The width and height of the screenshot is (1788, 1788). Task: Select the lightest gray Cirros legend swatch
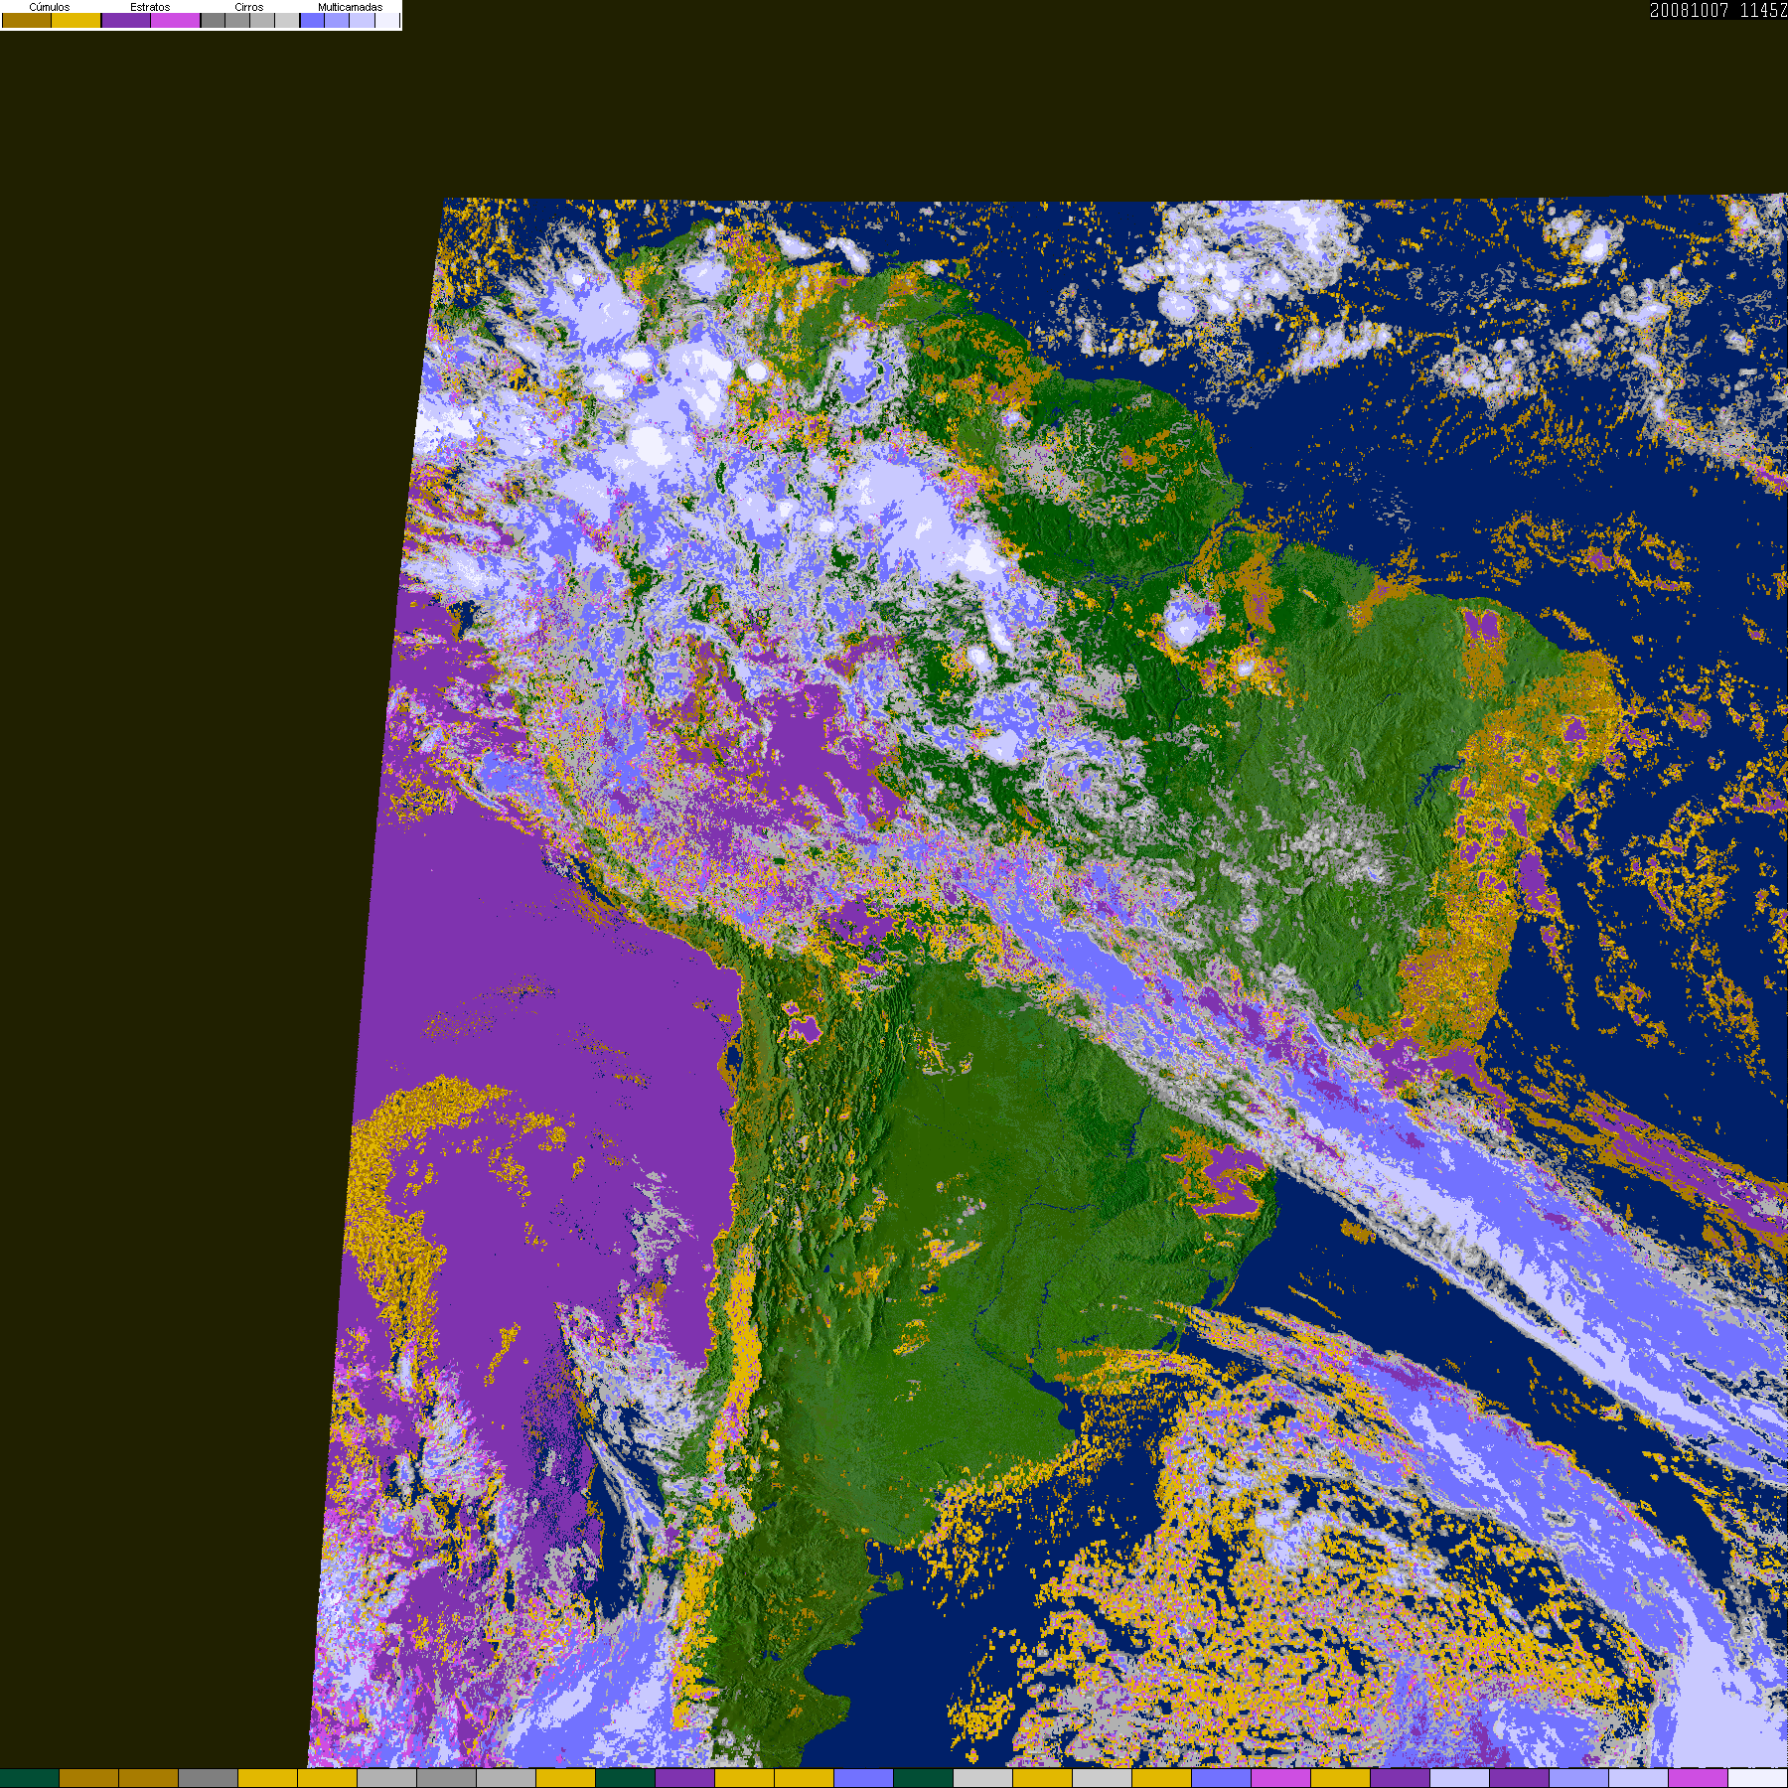[287, 20]
